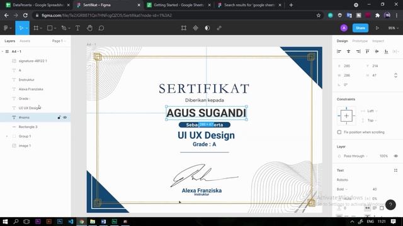This screenshot has height=226, width=403.
Task: Open text style options (four dots)
Action: pos(396,170)
